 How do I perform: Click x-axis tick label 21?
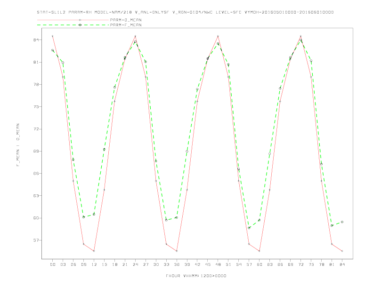pyautogui.click(x=125, y=264)
